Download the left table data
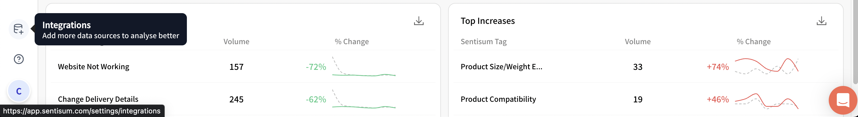Viewport: 858px width, 117px height. (419, 21)
